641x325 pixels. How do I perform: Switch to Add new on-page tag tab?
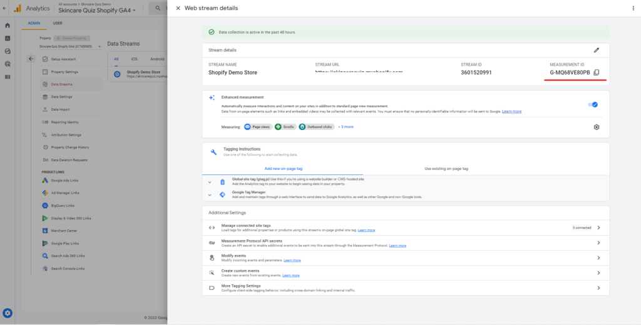tap(283, 169)
